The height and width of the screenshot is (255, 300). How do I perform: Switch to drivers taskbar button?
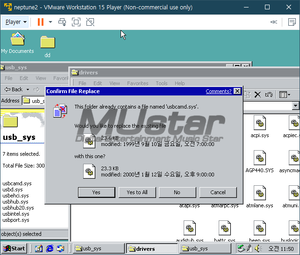(152, 248)
